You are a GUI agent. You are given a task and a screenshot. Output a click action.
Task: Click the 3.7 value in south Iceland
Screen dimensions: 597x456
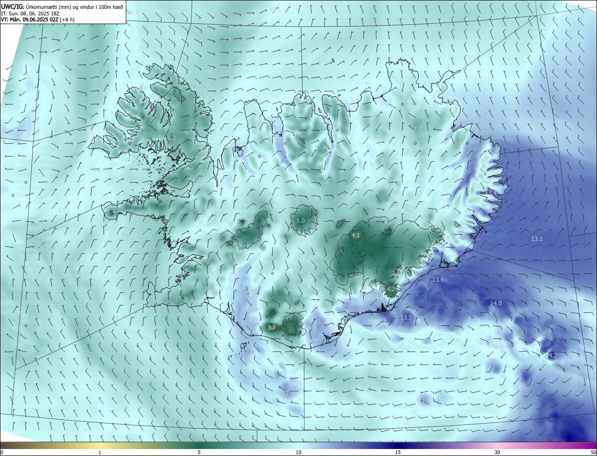point(271,328)
